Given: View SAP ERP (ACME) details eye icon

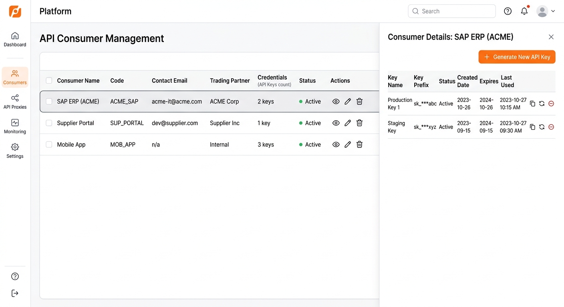Looking at the screenshot, I should pyautogui.click(x=336, y=102).
